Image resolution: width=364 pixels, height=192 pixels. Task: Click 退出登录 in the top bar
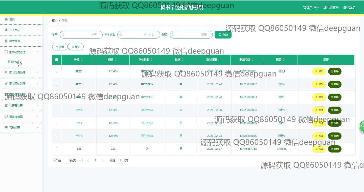[x=349, y=7]
